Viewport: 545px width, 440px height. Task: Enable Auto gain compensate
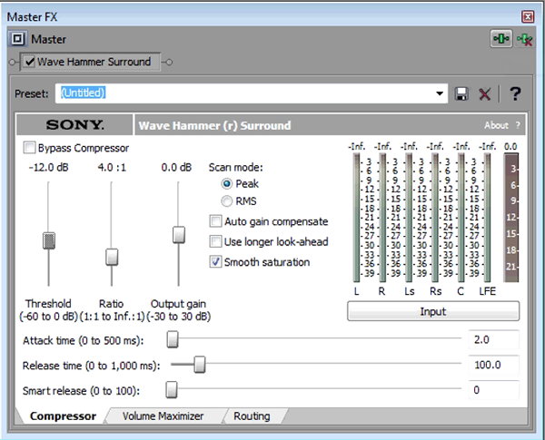coord(215,221)
